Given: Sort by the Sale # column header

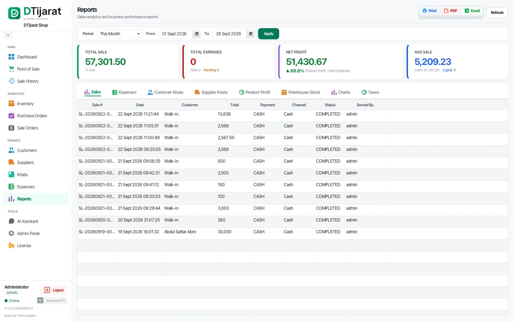Looking at the screenshot, I should click(x=97, y=105).
